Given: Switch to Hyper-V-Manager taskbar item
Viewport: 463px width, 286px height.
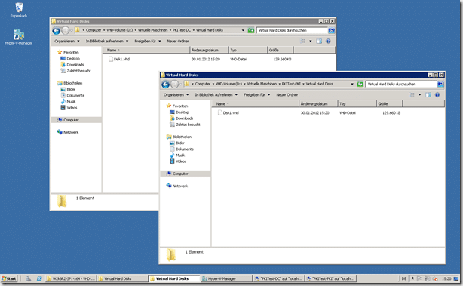Looking at the screenshot, I should pyautogui.click(x=226, y=278).
